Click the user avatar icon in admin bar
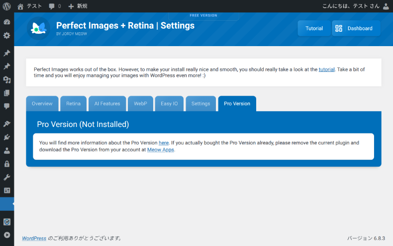The height and width of the screenshot is (246, 393). point(386,6)
